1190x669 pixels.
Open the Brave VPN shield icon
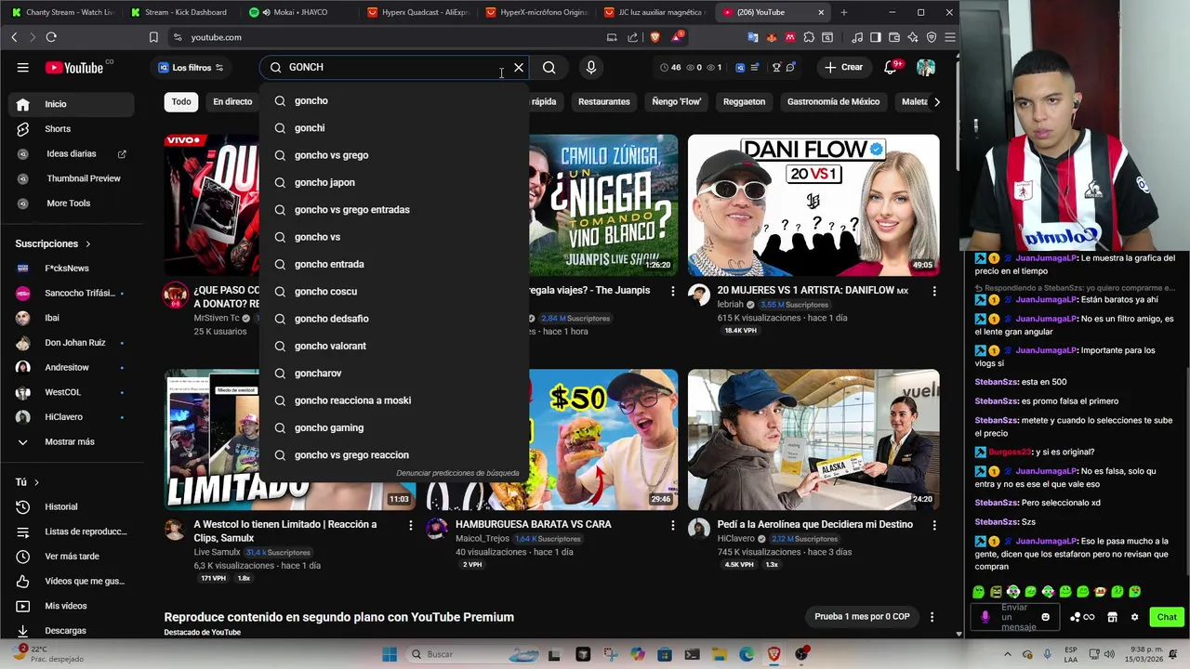[x=931, y=37]
